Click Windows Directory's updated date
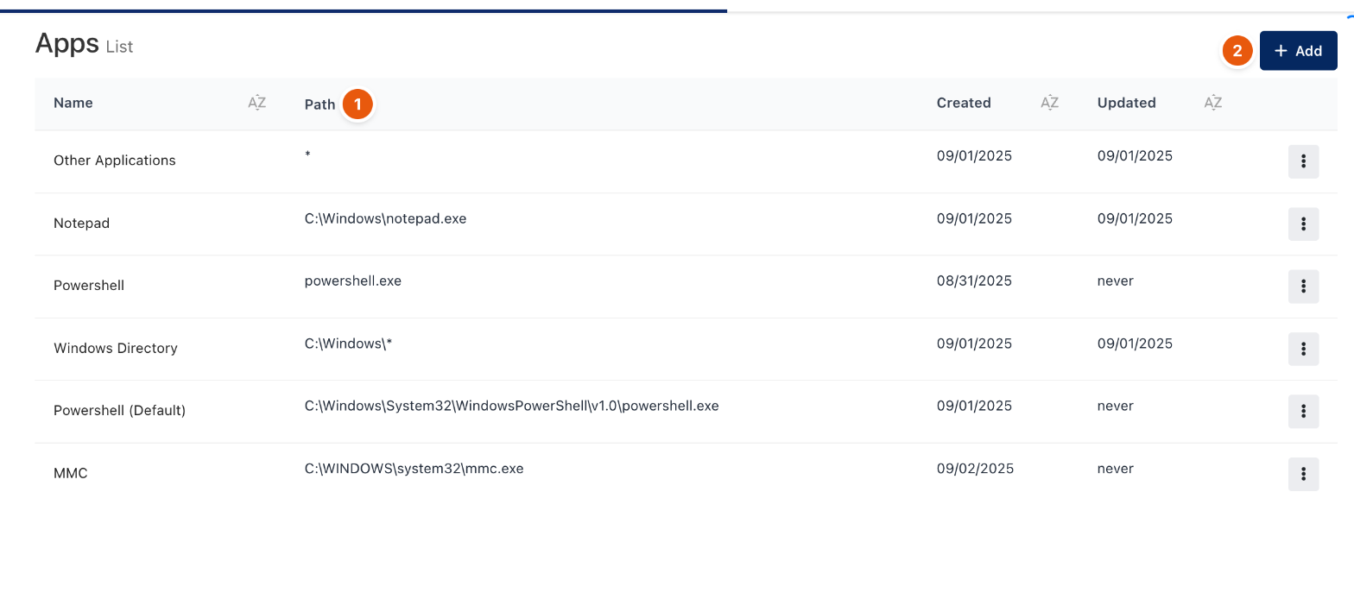1354x593 pixels. click(1135, 344)
